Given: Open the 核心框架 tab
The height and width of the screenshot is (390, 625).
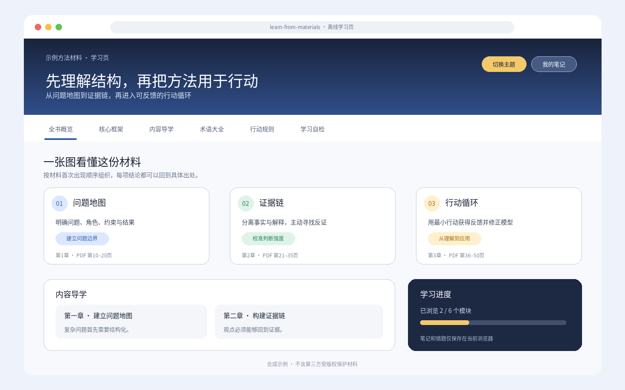Looking at the screenshot, I should pyautogui.click(x=111, y=129).
